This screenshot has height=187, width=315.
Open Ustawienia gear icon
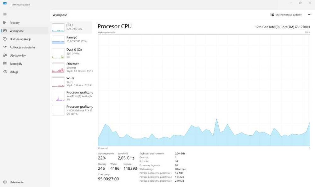[x=5, y=182]
